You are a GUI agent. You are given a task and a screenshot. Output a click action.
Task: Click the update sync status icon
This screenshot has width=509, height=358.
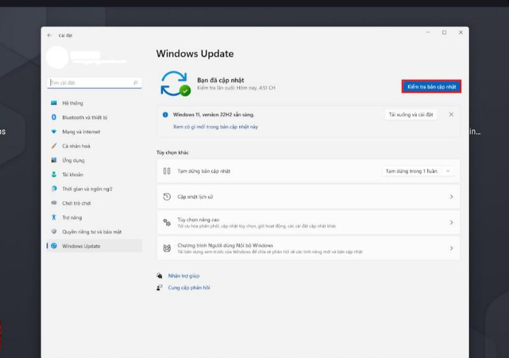[x=176, y=84]
